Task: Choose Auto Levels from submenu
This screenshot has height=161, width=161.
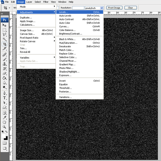Action: [x=80, y=16]
